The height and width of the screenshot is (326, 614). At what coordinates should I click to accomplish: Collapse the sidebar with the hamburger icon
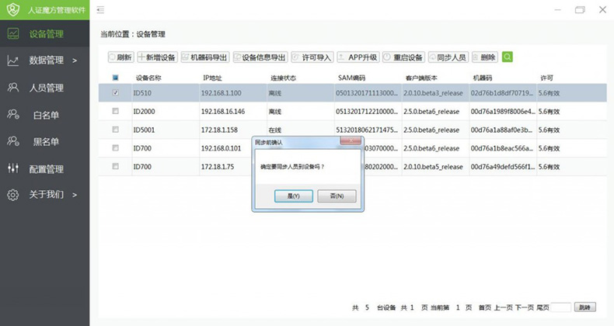[x=100, y=10]
